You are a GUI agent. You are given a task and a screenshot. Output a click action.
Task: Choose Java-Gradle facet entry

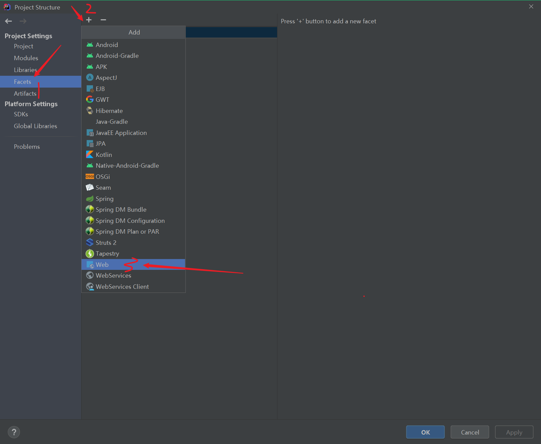click(x=133, y=121)
